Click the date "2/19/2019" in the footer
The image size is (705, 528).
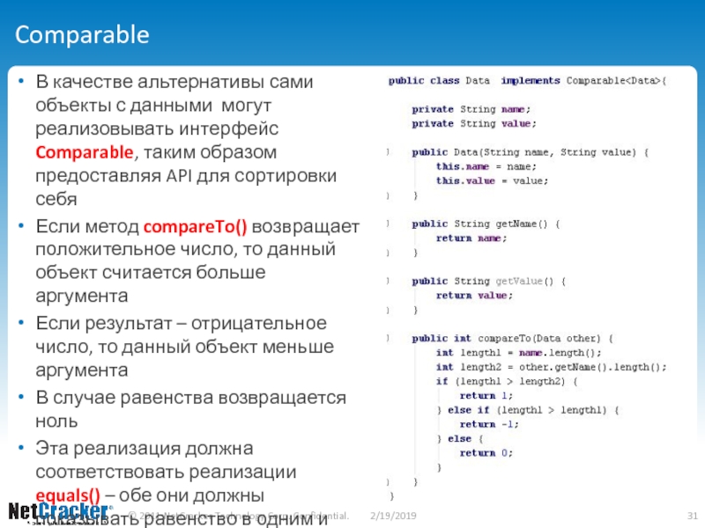[393, 516]
